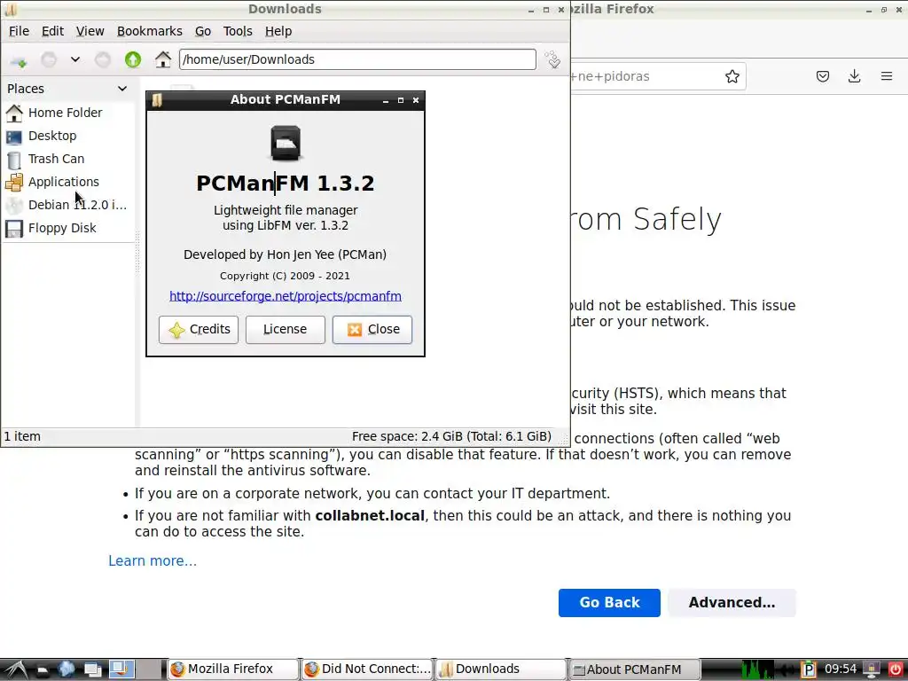The width and height of the screenshot is (908, 681).
Task: Select Debian 11.2.0 volume in sidebar
Action: (78, 205)
